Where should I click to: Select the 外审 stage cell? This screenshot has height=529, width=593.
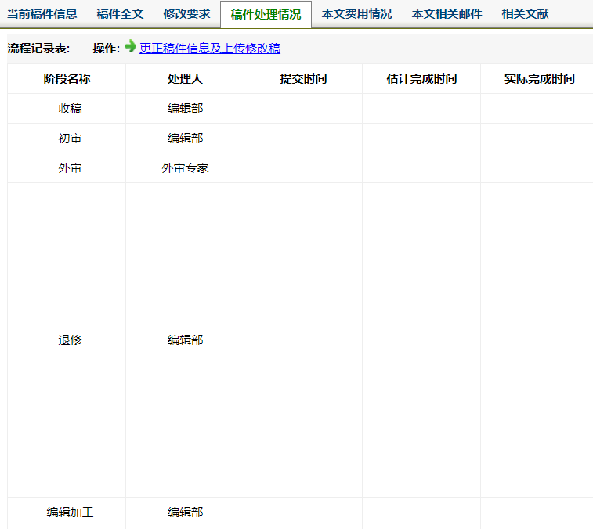(67, 168)
